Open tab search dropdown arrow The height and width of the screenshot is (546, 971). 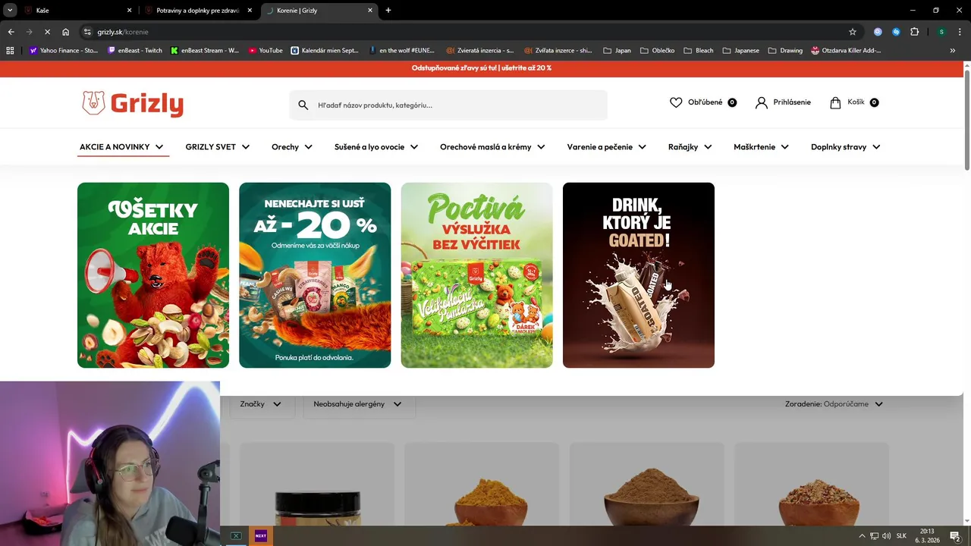(10, 11)
